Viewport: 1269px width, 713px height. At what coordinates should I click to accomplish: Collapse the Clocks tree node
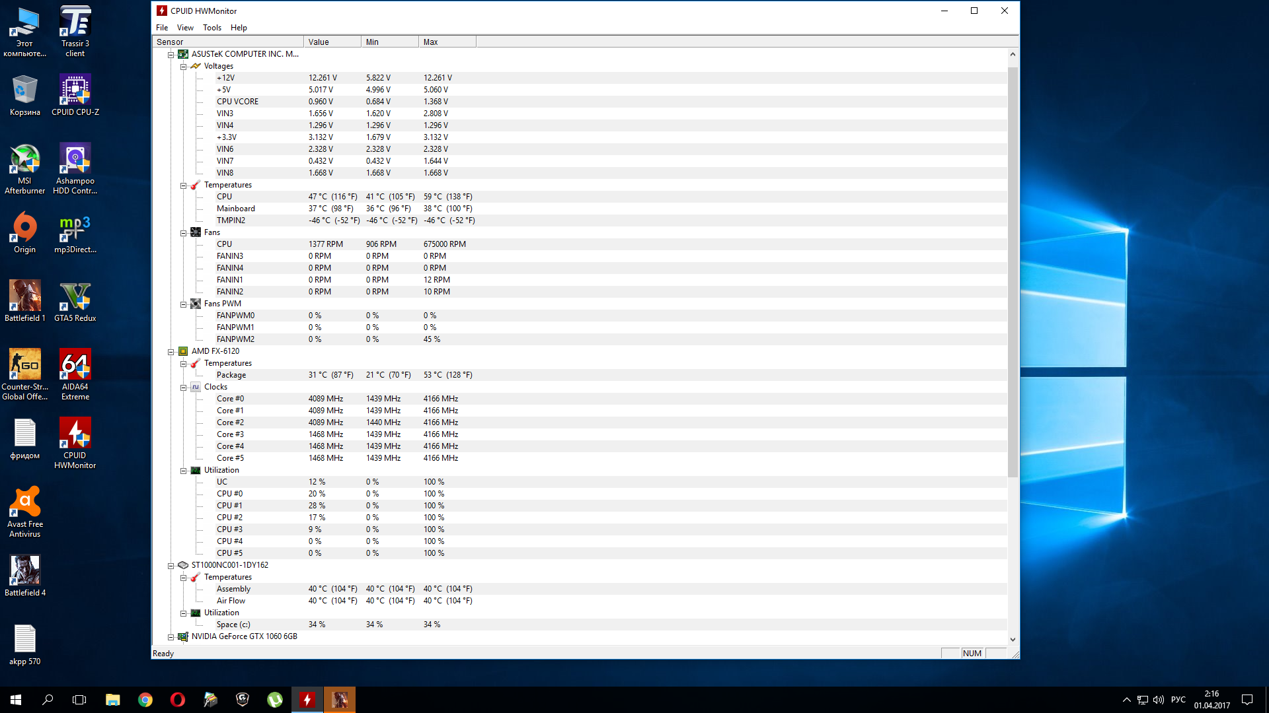[x=183, y=388]
